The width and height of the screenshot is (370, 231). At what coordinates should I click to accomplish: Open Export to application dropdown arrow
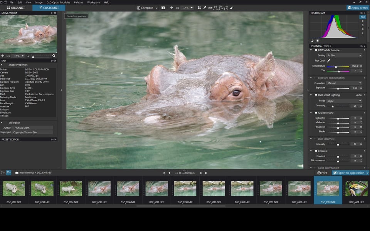pos(368,173)
